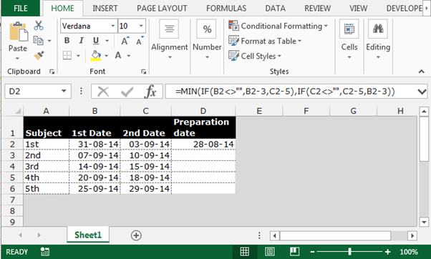Open the font name dropdown arrow
The image size is (431, 259).
112,26
